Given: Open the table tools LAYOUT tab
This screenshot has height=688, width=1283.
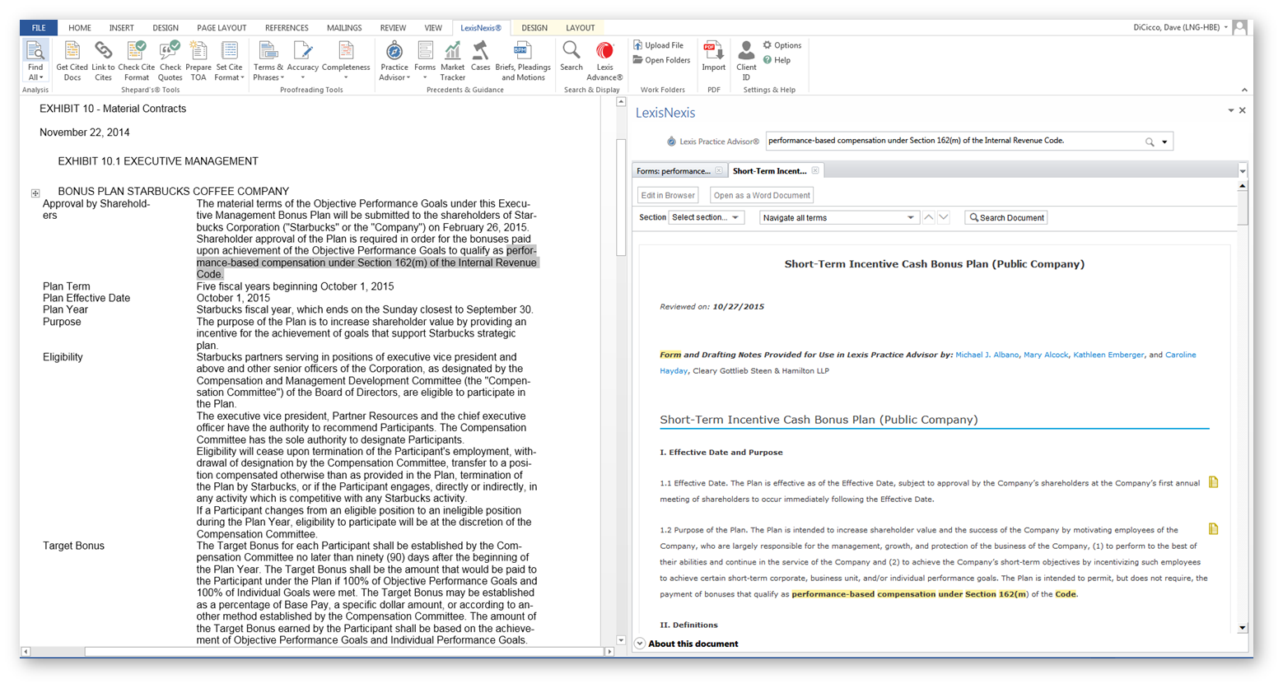Looking at the screenshot, I should pos(580,28).
